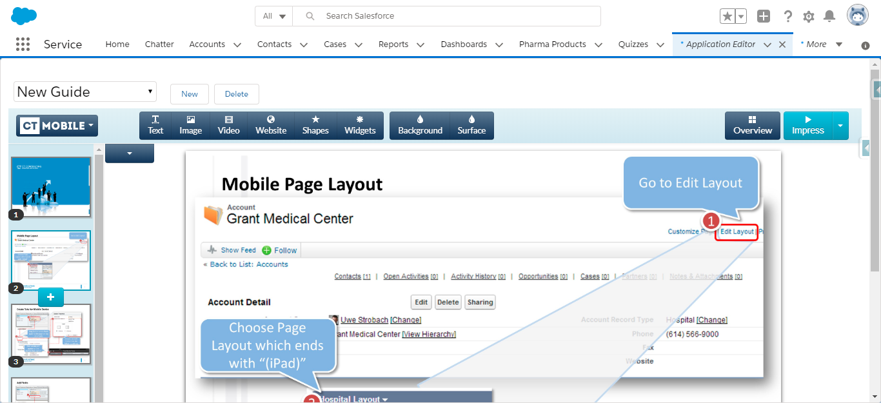The height and width of the screenshot is (403, 881).
Task: Start the Impress presentation
Action: [807, 125]
